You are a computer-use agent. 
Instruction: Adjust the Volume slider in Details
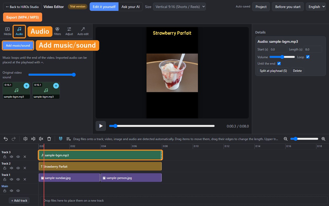pyautogui.click(x=282, y=57)
